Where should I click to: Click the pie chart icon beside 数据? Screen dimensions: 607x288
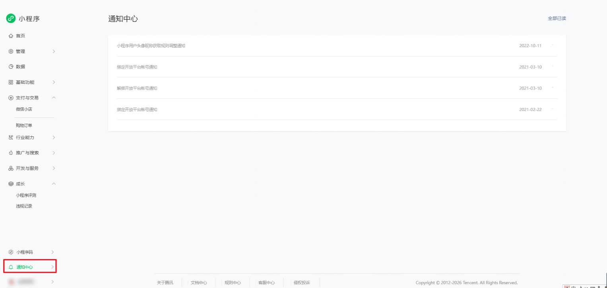click(x=11, y=67)
